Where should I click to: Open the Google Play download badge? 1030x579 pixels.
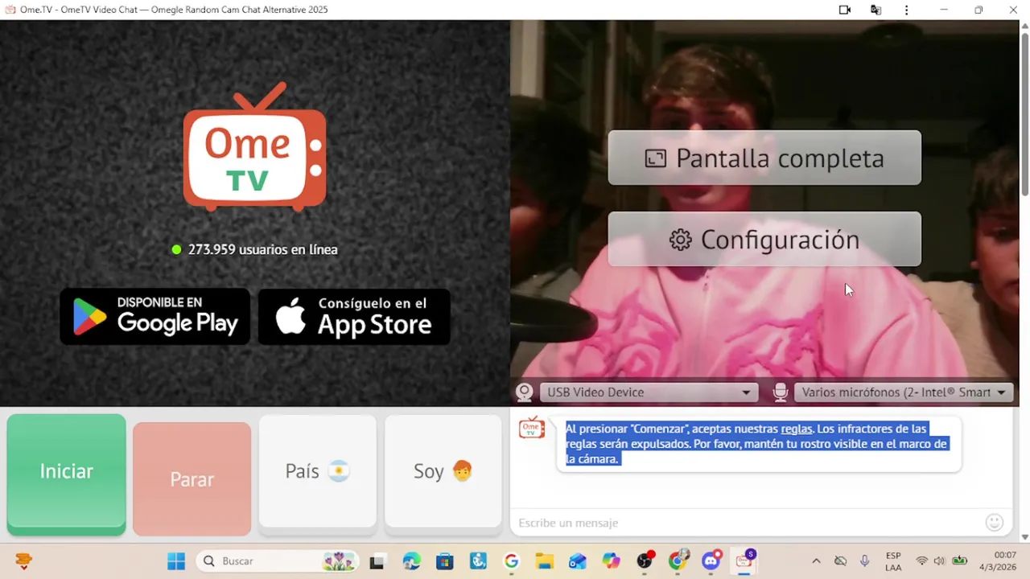point(155,317)
